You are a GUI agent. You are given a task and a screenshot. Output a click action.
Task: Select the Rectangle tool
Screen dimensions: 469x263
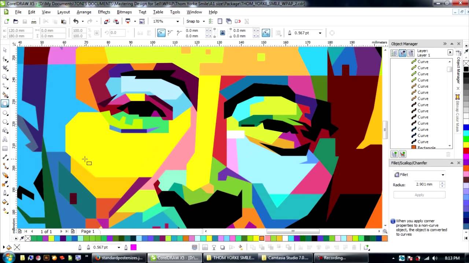[x=5, y=104]
